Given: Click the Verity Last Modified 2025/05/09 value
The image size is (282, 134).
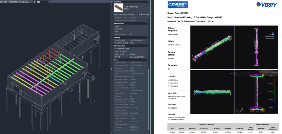Looking at the screenshot, I should [x=134, y=108].
